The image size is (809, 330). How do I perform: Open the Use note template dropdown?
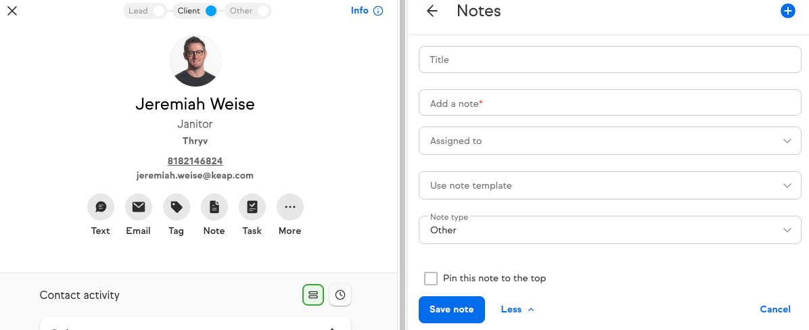pos(610,185)
